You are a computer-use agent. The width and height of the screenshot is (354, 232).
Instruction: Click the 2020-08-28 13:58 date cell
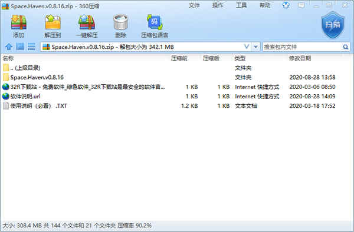pyautogui.click(x=312, y=78)
